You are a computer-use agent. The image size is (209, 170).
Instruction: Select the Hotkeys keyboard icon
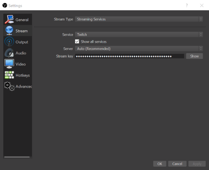click(x=9, y=75)
